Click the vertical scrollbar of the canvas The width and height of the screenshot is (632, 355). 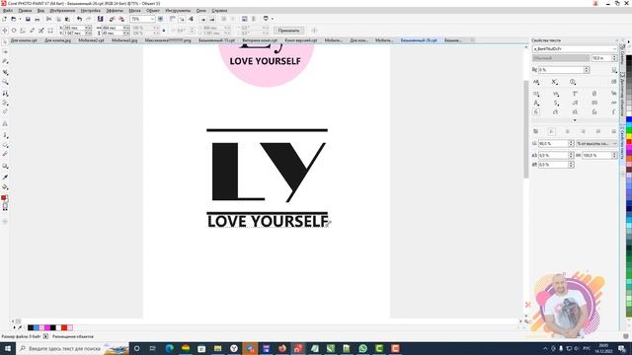[525, 129]
